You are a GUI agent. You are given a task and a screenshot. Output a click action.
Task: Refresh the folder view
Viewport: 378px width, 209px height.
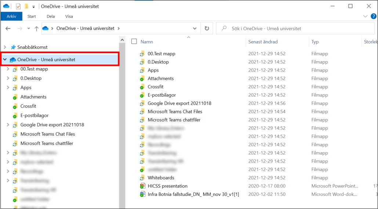tap(207, 29)
